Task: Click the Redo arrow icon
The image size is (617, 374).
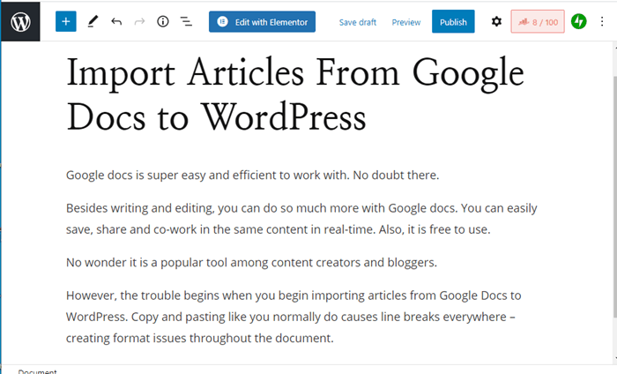Action: 139,21
